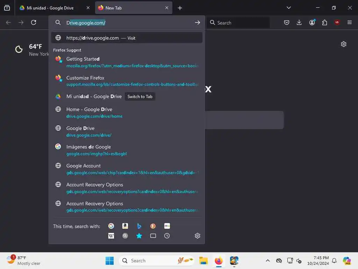Click the taskbar Search box

point(157,261)
